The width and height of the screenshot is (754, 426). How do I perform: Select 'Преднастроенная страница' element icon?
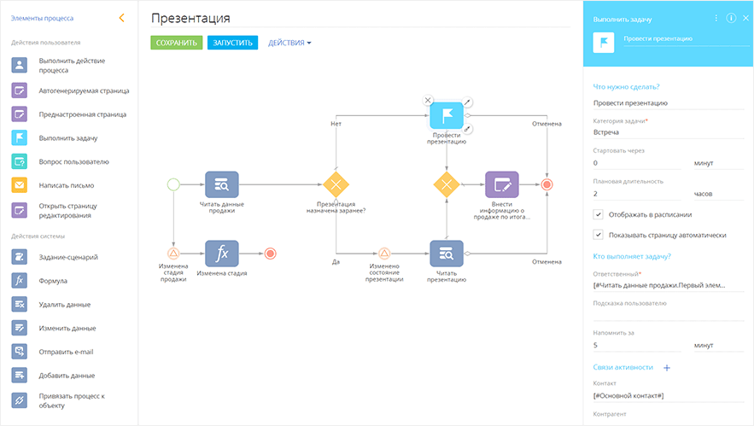click(x=20, y=114)
